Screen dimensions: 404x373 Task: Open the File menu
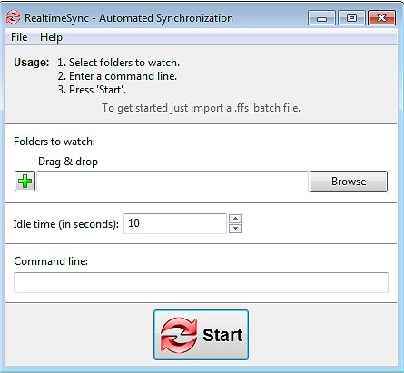pos(19,37)
